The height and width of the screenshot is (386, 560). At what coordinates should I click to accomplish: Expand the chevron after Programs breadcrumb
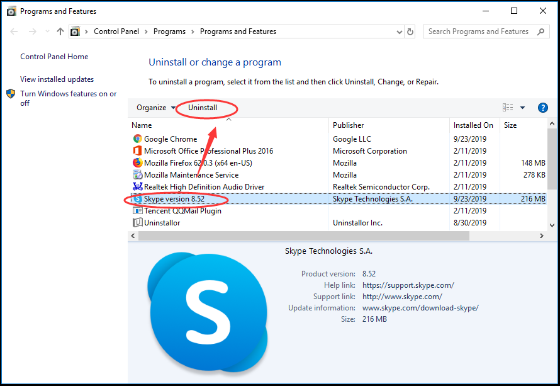(x=193, y=31)
